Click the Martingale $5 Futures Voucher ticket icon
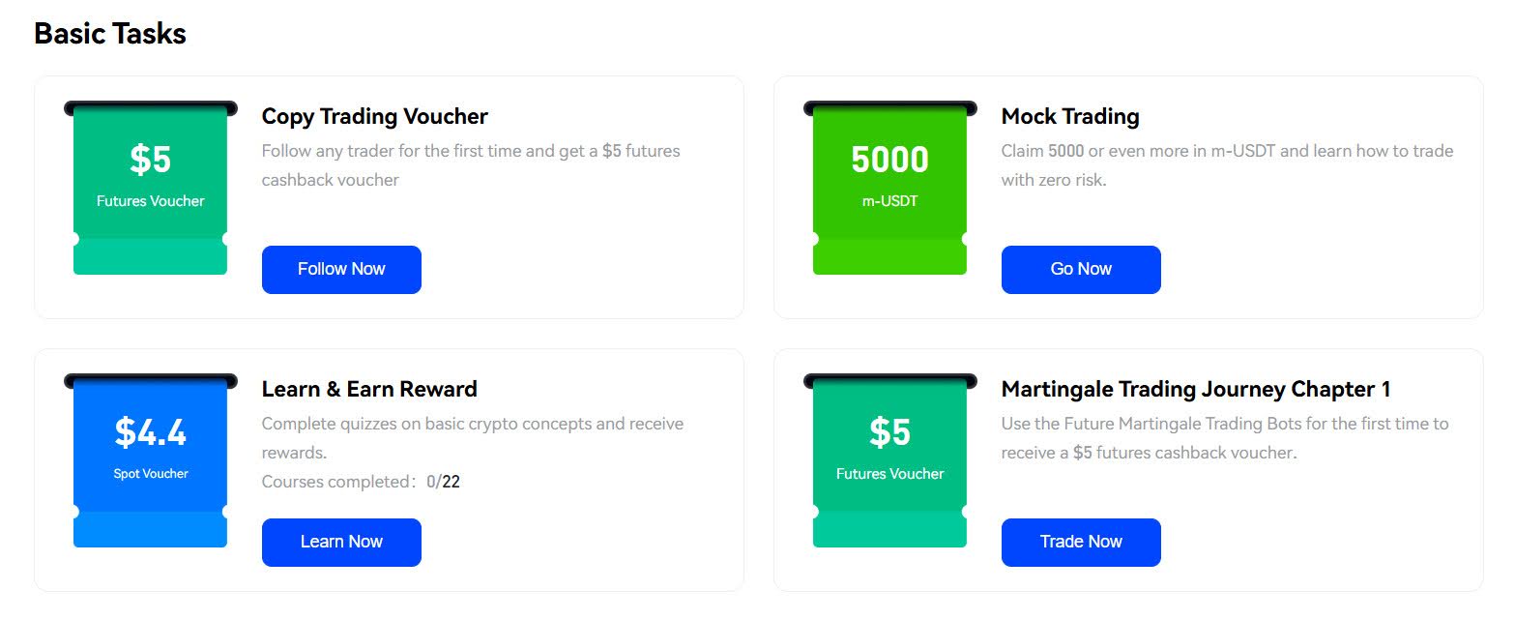 (889, 460)
